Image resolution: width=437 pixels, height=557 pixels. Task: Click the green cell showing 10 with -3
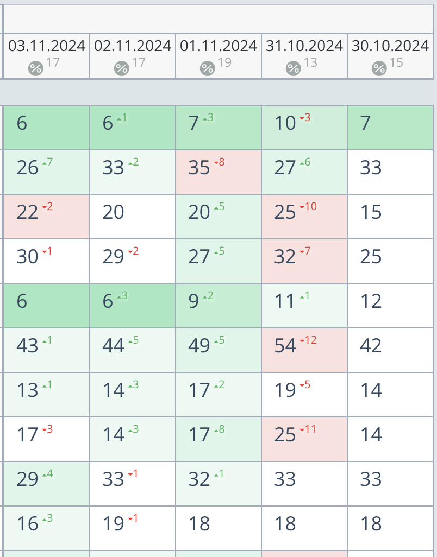[304, 128]
